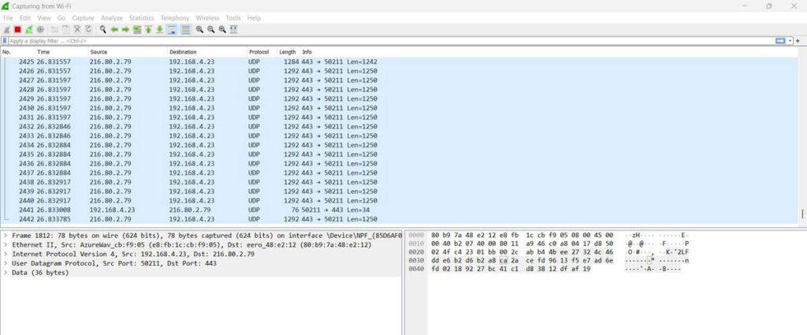Expand the Data (36 bytes) node

5,273
